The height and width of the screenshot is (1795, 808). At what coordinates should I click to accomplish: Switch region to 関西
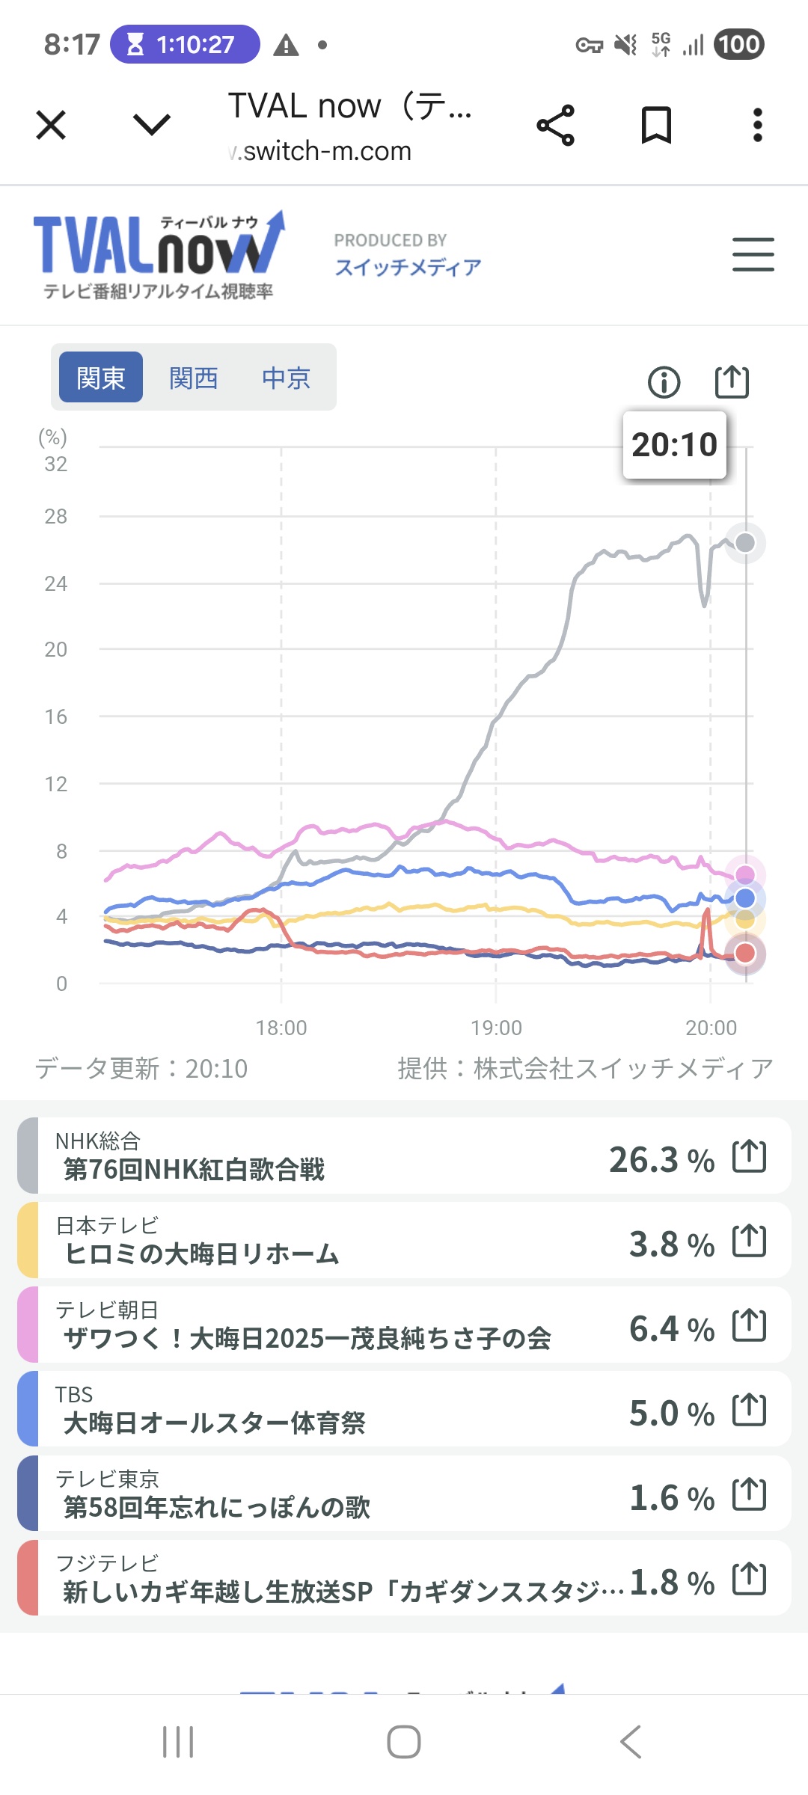tap(194, 378)
